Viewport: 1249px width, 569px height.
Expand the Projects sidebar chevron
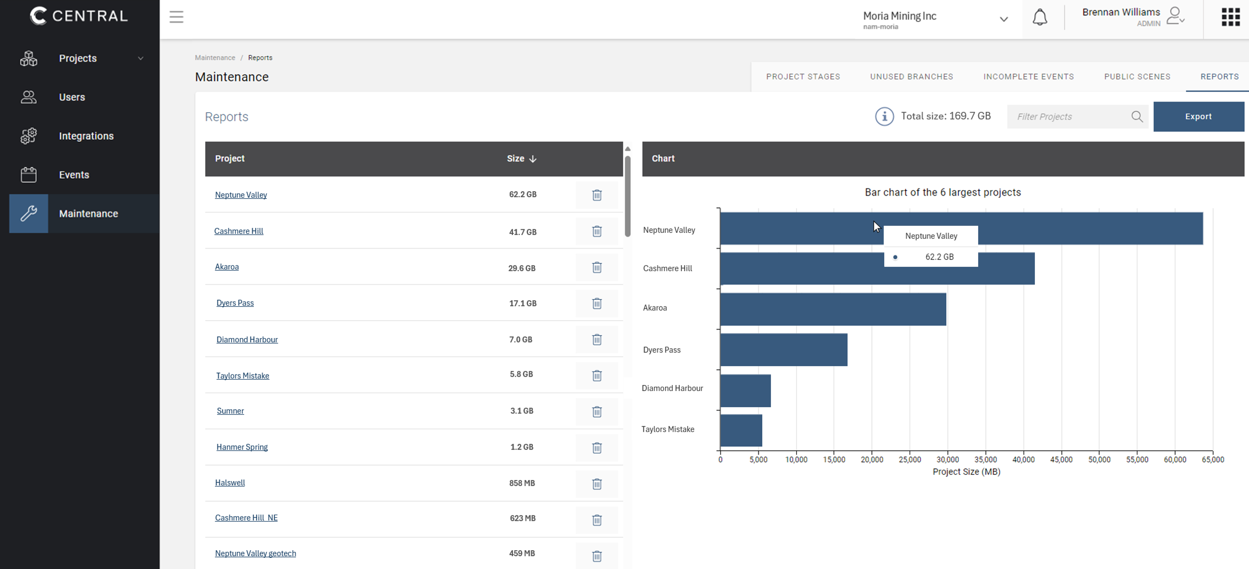[x=141, y=58]
